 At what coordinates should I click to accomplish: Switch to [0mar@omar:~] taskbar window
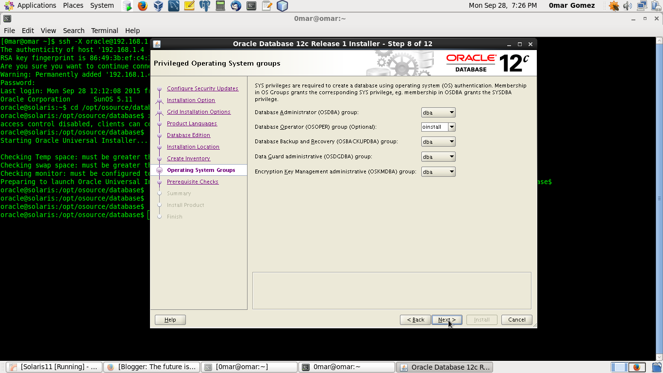point(249,367)
